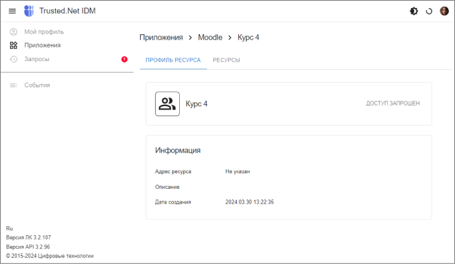The image size is (455, 264).
Task: Click the Запросы history icon
Action: [13, 59]
